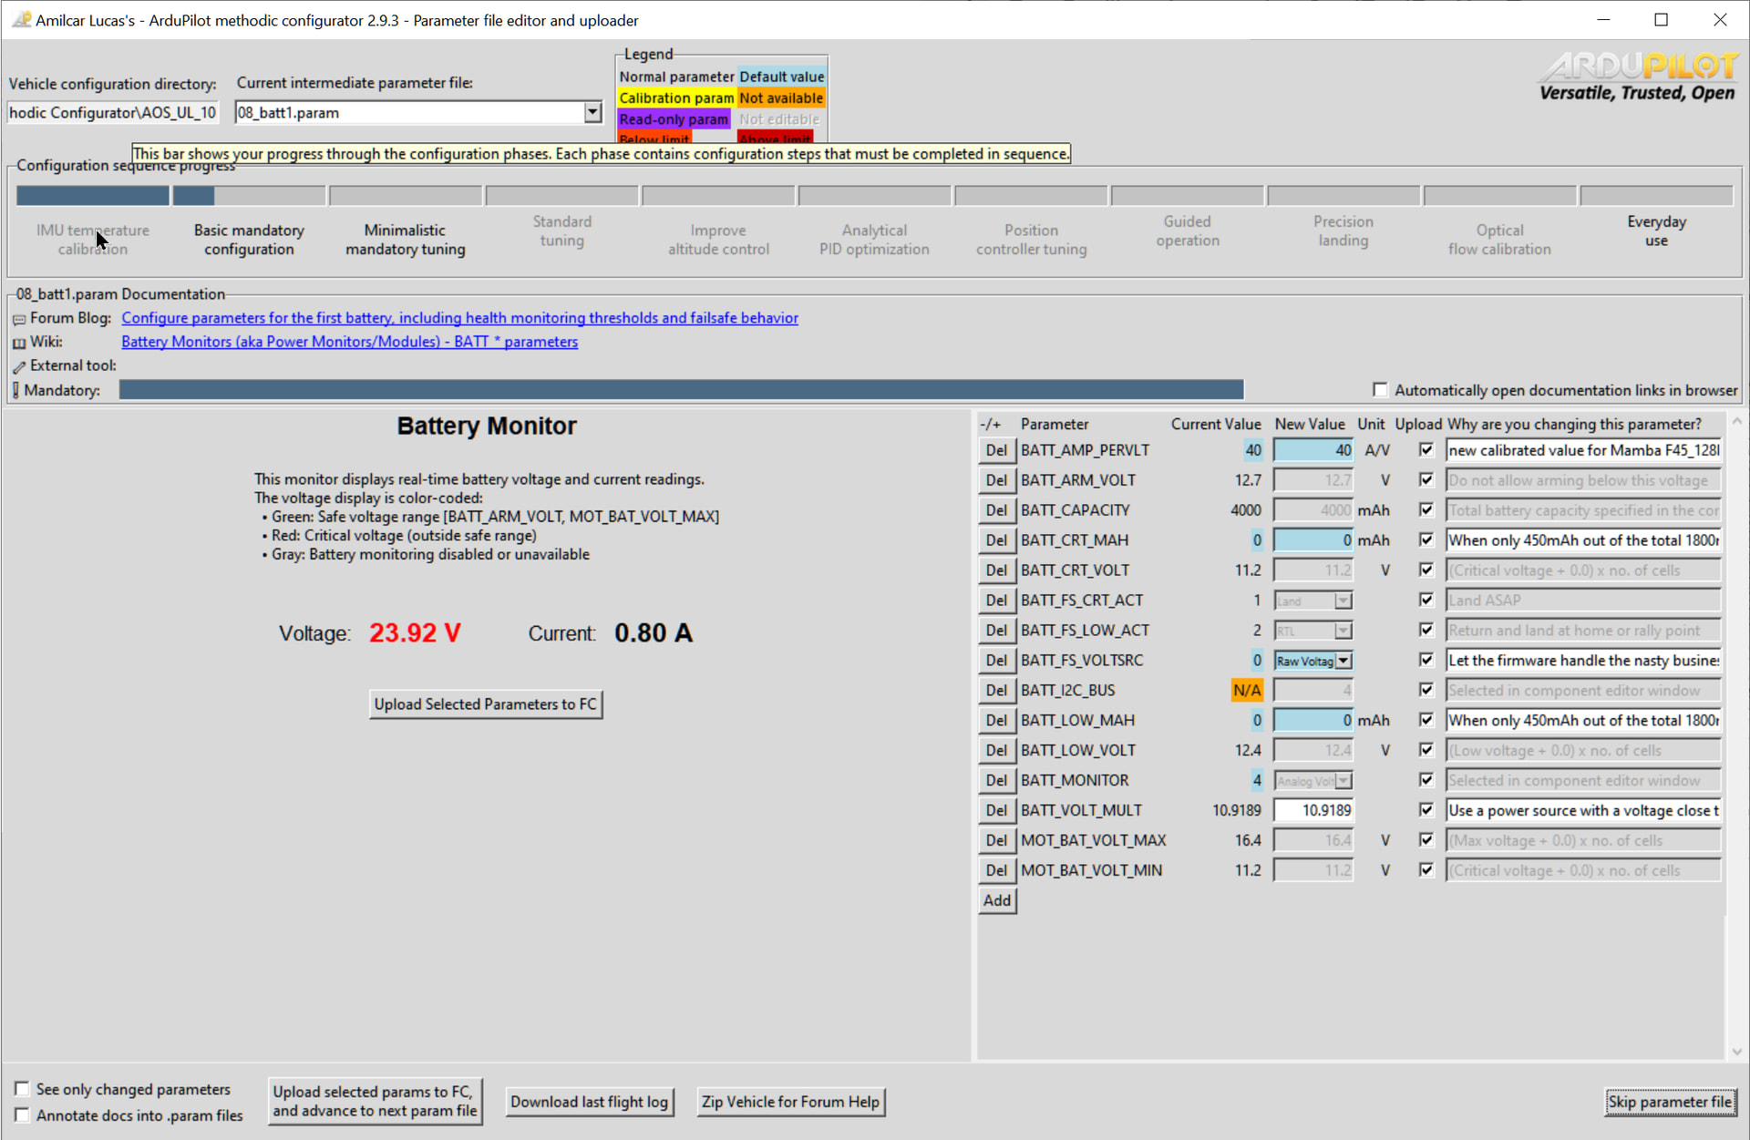Click the Forum Blog speech bubble icon
Image resolution: width=1750 pixels, height=1140 pixels.
tap(19, 319)
